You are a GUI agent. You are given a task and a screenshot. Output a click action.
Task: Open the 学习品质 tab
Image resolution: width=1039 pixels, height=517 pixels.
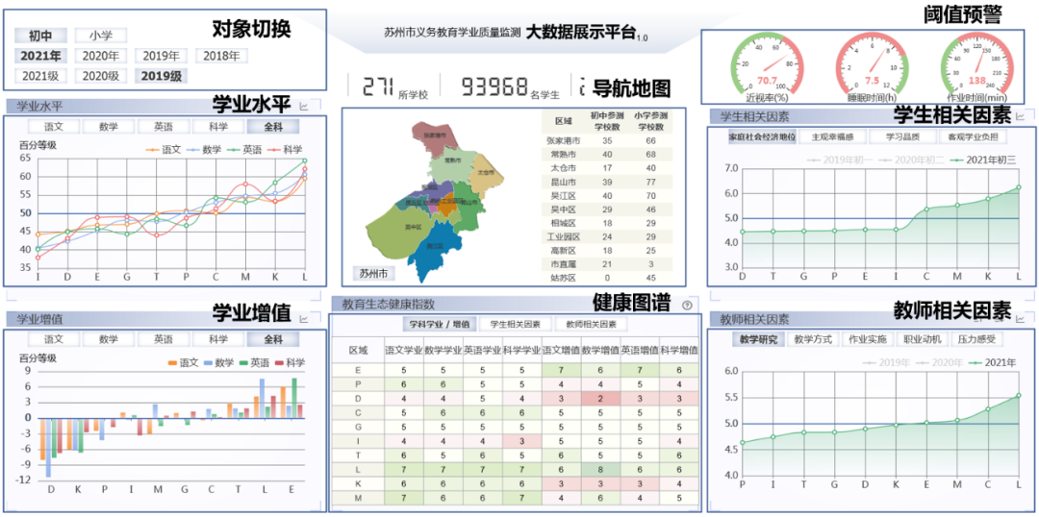pos(902,137)
